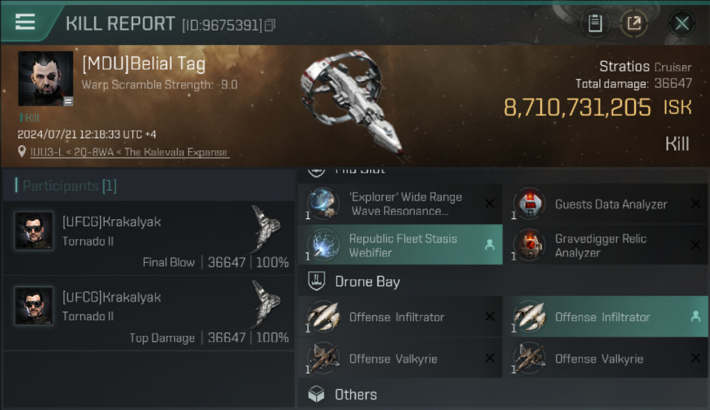The height and width of the screenshot is (410, 710).
Task: Expand the Others section
Action: [356, 394]
